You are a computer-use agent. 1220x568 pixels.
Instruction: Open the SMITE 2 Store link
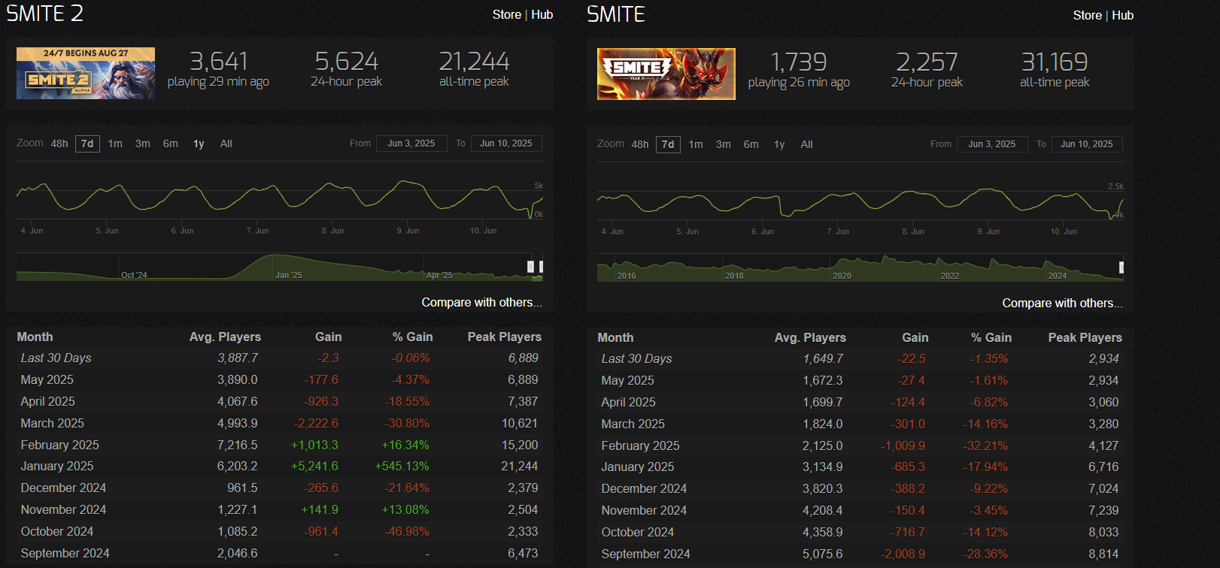[507, 14]
